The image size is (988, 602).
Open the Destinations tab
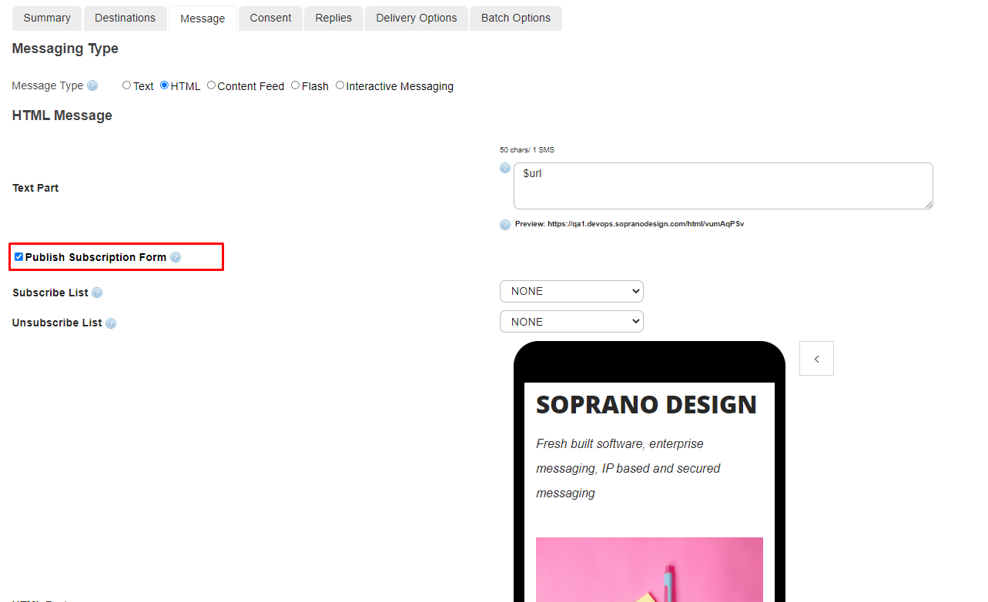coord(125,18)
